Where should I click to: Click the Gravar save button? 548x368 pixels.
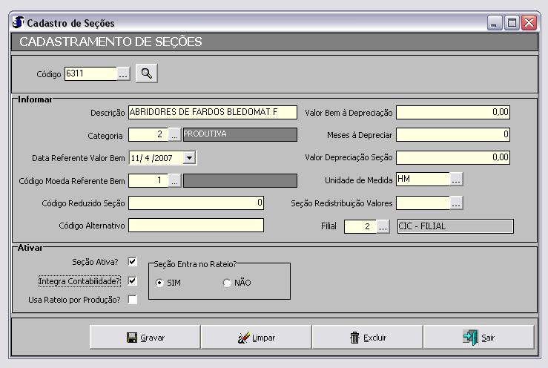point(145,338)
